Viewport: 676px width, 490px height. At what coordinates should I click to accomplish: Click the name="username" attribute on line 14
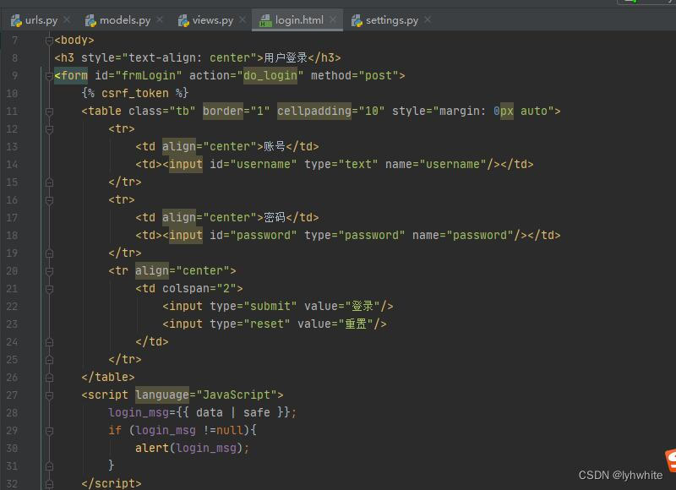(x=435, y=164)
